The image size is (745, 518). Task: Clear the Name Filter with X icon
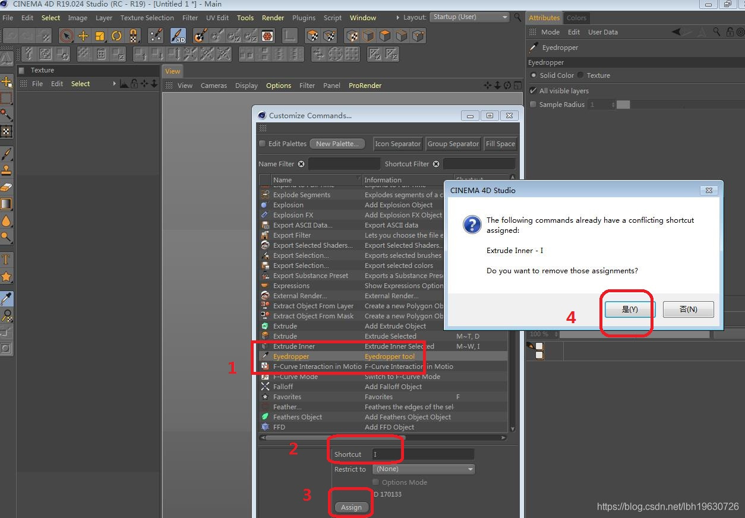[301, 164]
